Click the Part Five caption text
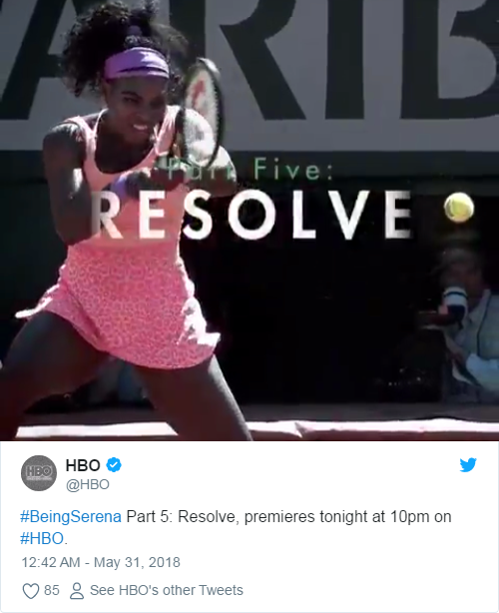The height and width of the screenshot is (613, 499). click(249, 170)
